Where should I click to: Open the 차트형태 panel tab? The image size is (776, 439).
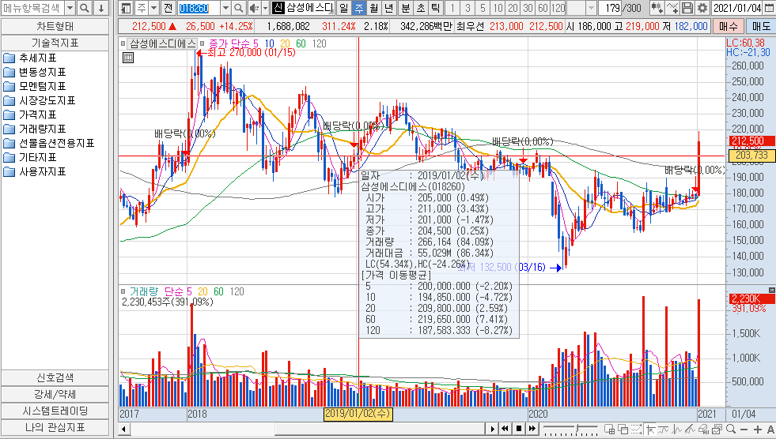[x=55, y=27]
